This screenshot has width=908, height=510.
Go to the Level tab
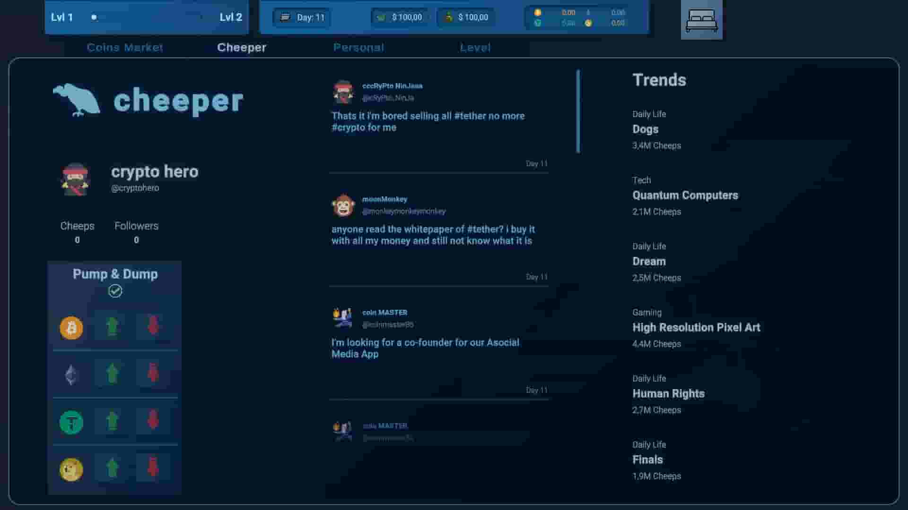[475, 47]
